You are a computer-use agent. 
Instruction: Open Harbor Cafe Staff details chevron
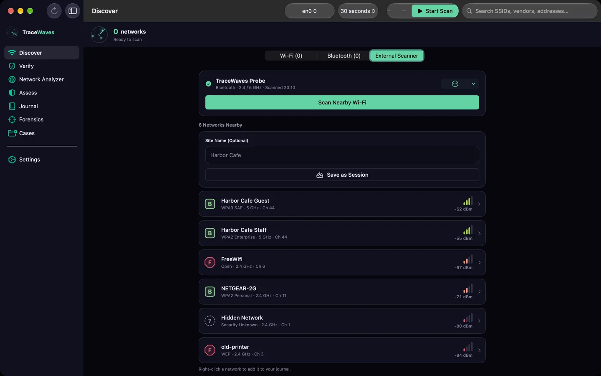[x=479, y=233]
